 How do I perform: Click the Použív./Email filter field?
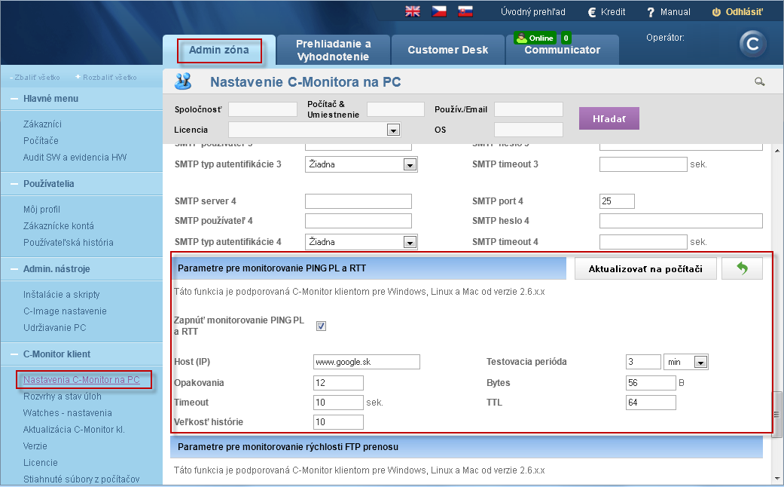(x=529, y=109)
